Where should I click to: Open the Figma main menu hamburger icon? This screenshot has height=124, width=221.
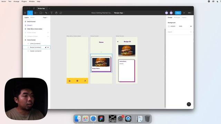[x=25, y=13]
